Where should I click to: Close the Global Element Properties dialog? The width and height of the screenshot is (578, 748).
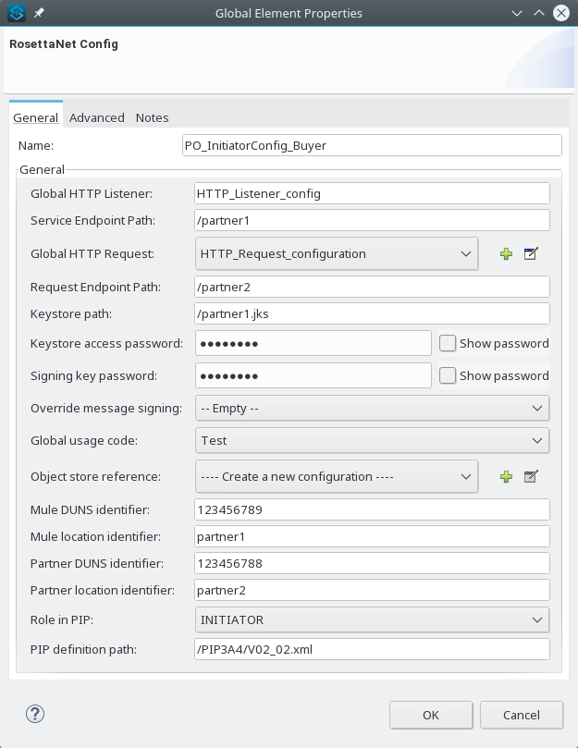point(560,13)
